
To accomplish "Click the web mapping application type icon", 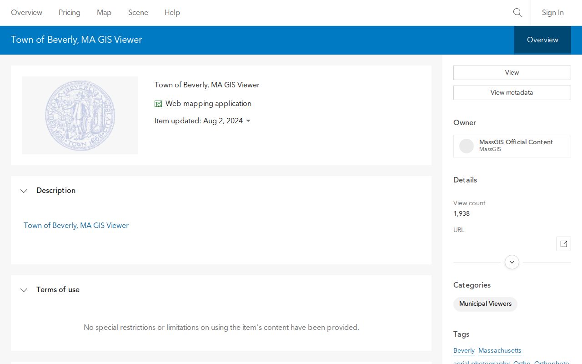I will tap(158, 104).
